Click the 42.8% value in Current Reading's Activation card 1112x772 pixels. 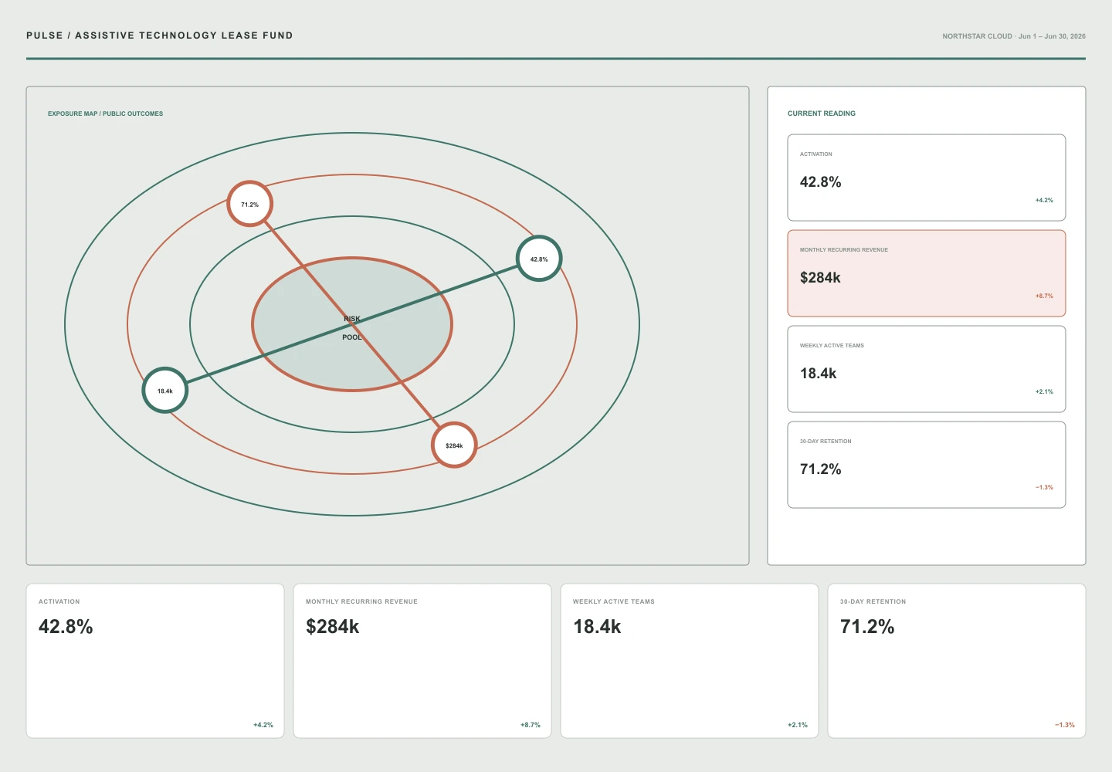[x=821, y=182]
